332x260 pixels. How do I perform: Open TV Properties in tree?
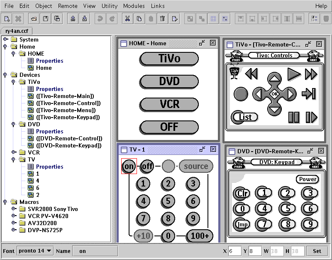point(49,167)
